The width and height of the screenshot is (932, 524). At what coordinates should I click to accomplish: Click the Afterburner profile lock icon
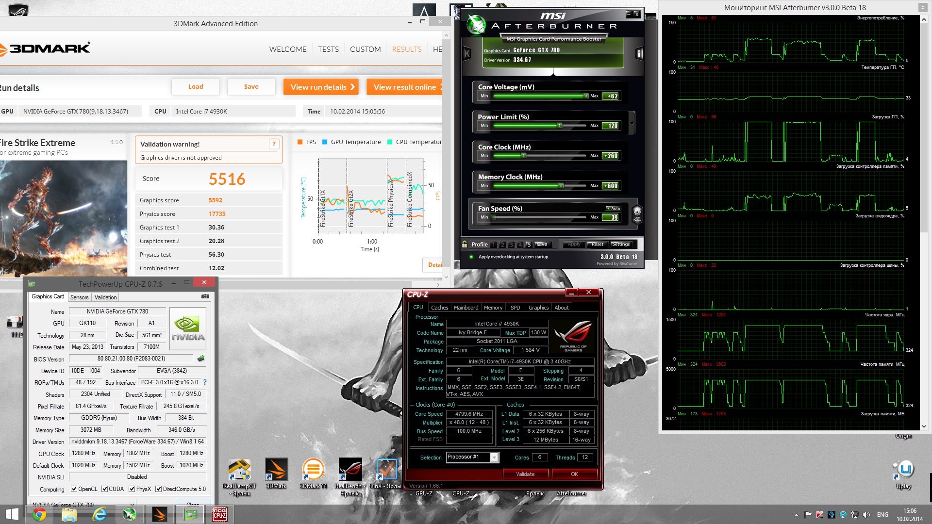465,244
